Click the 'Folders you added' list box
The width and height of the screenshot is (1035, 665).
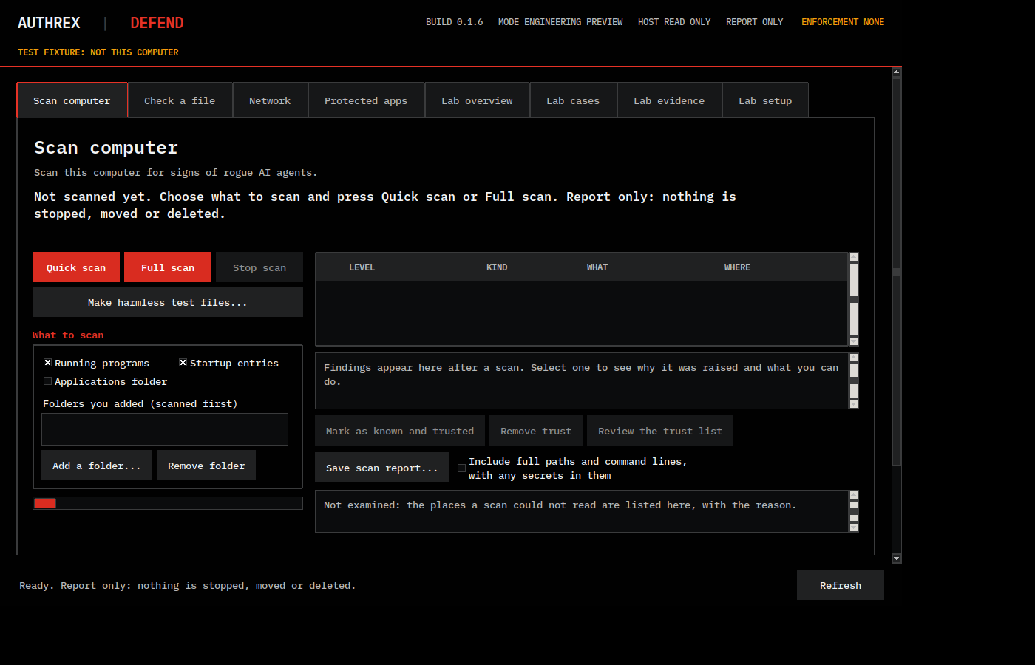pyautogui.click(x=165, y=429)
